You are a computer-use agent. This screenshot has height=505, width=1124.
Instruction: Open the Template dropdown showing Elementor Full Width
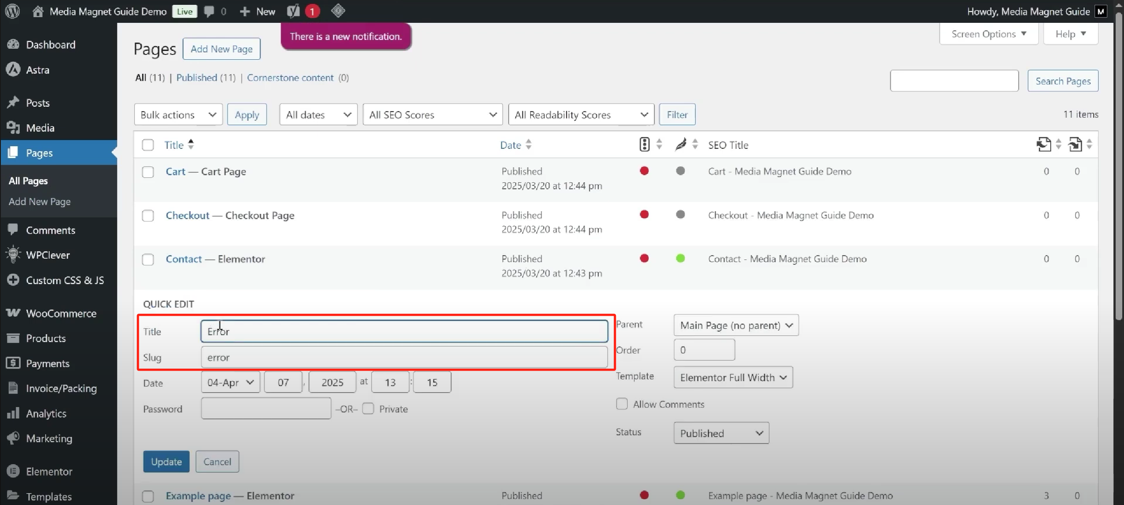pos(732,377)
